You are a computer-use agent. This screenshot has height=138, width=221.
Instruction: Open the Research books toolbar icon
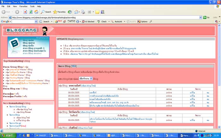coord(103,12)
